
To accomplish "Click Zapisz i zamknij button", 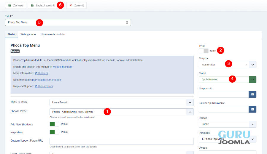I will 42,5.
